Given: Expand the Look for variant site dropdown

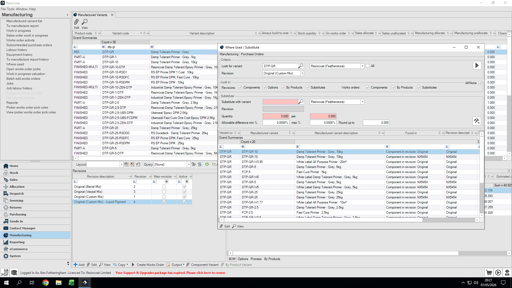Looking at the screenshot, I should pyautogui.click(x=362, y=66).
